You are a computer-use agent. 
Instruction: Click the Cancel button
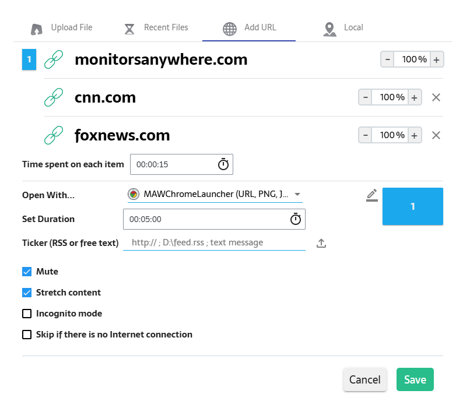[x=364, y=379]
